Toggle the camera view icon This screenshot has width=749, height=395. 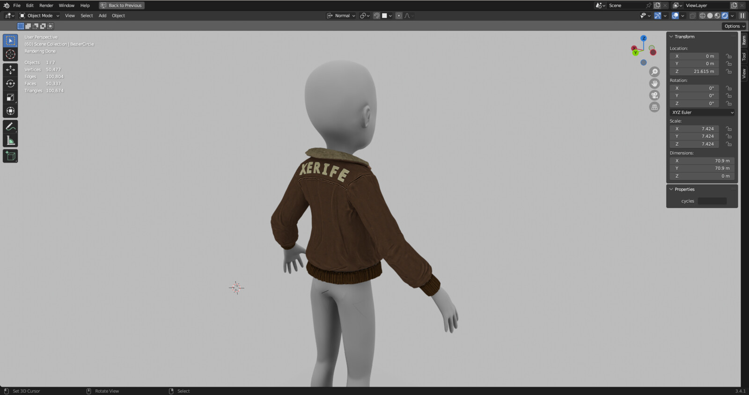click(654, 95)
